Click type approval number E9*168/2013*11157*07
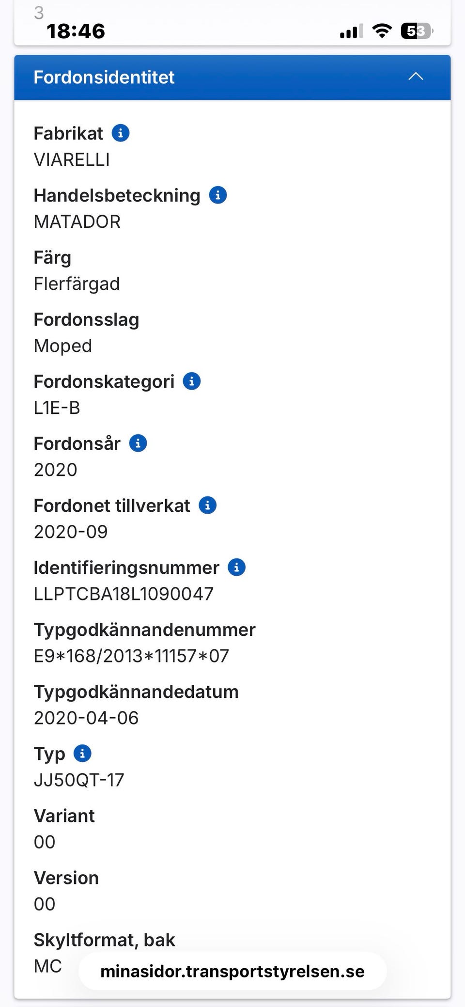The width and height of the screenshot is (465, 1007). pyautogui.click(x=131, y=656)
